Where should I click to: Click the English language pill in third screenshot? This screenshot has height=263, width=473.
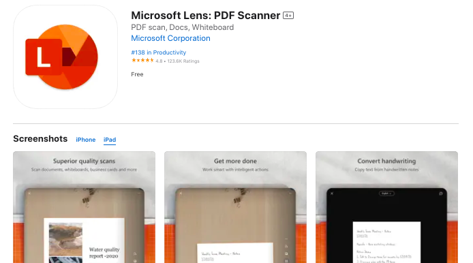tap(386, 194)
